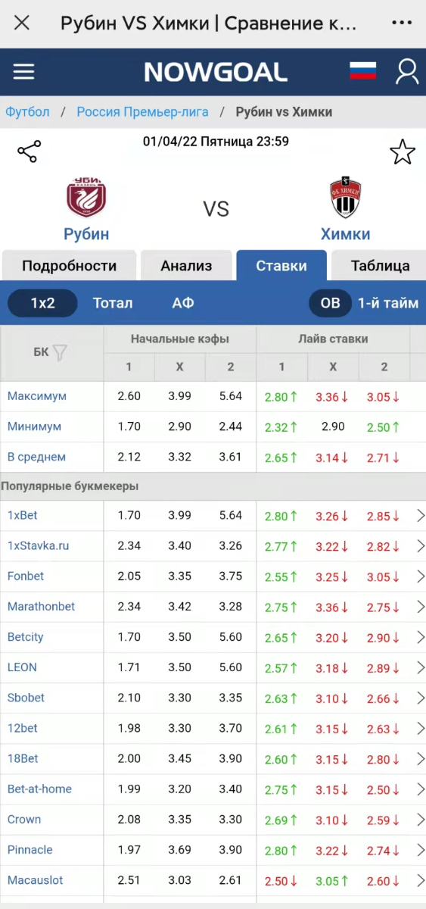The image size is (426, 909).
Task: Toggle the ОВ full-time option
Action: (x=330, y=303)
